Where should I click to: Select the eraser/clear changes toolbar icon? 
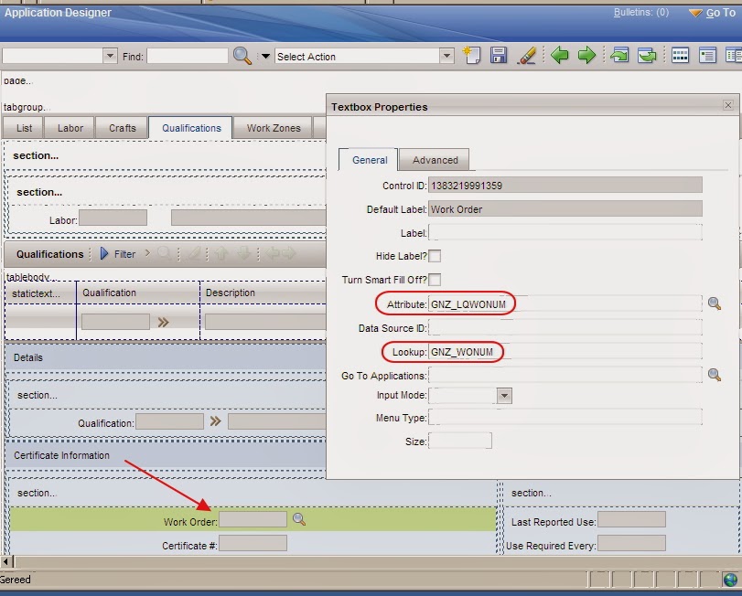tap(526, 56)
